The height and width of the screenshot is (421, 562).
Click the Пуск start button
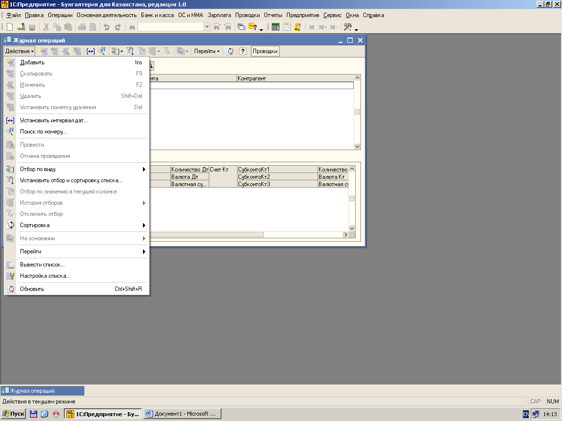coord(13,414)
